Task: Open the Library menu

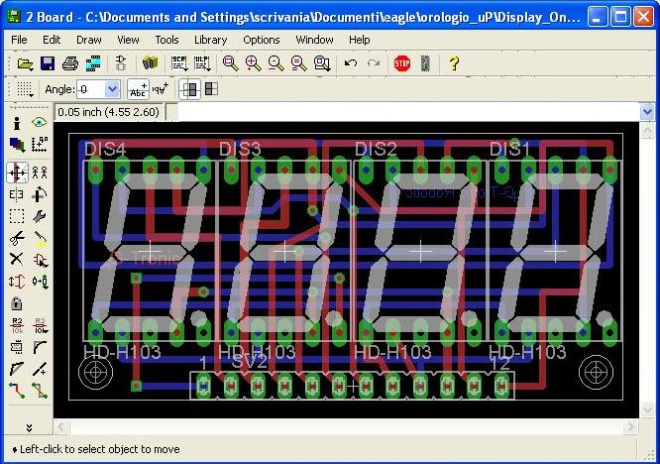Action: 210,40
